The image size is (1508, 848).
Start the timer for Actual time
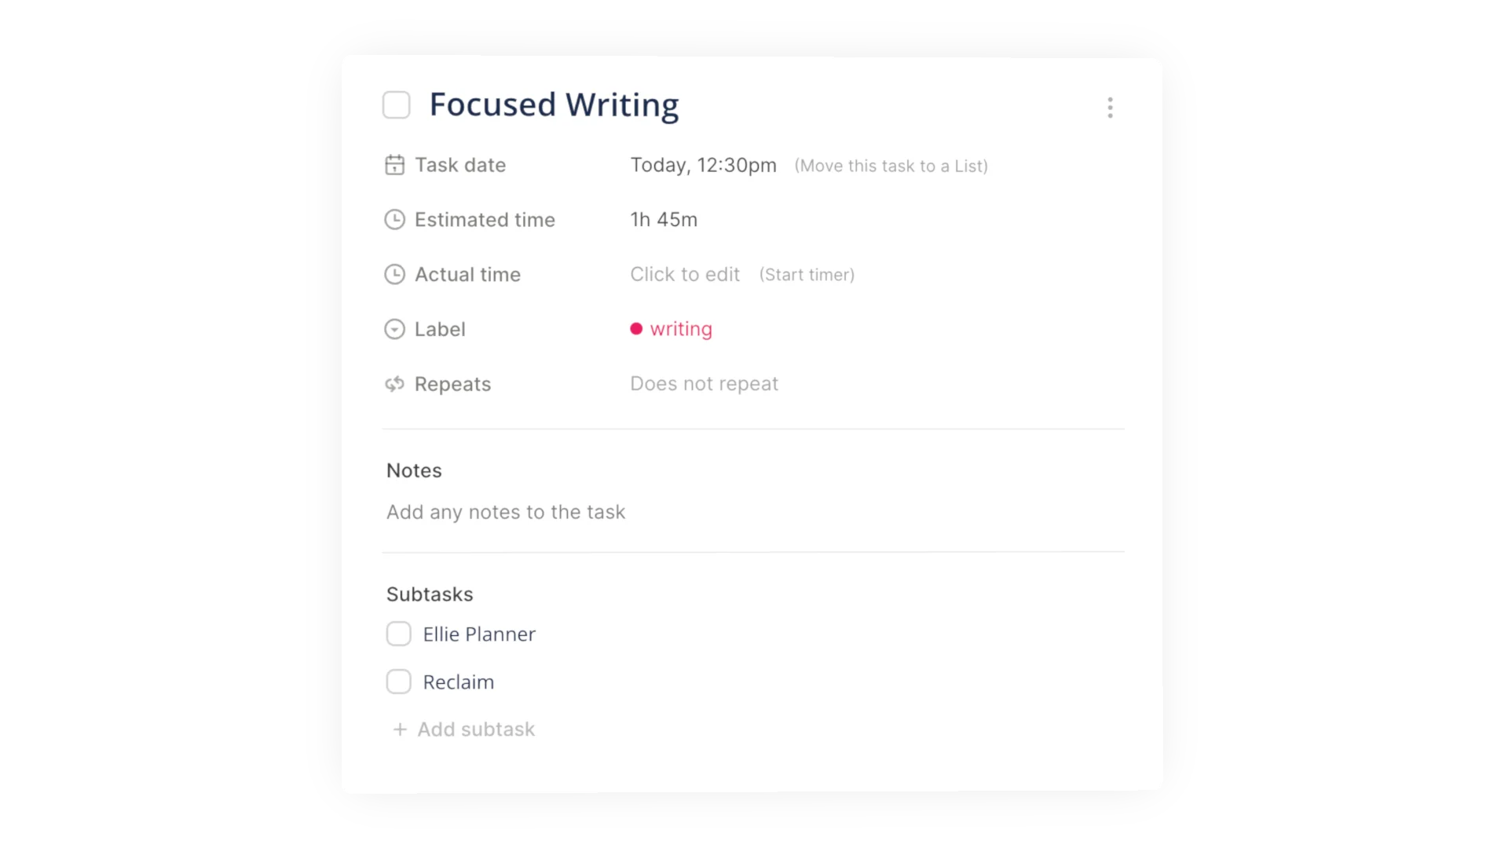[807, 275]
